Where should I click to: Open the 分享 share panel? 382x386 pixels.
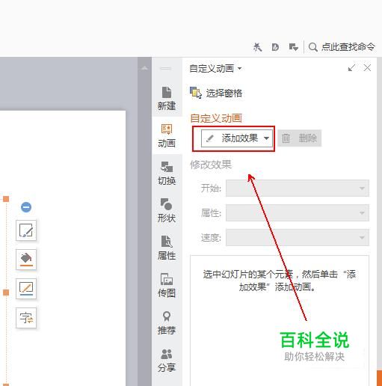(x=167, y=360)
